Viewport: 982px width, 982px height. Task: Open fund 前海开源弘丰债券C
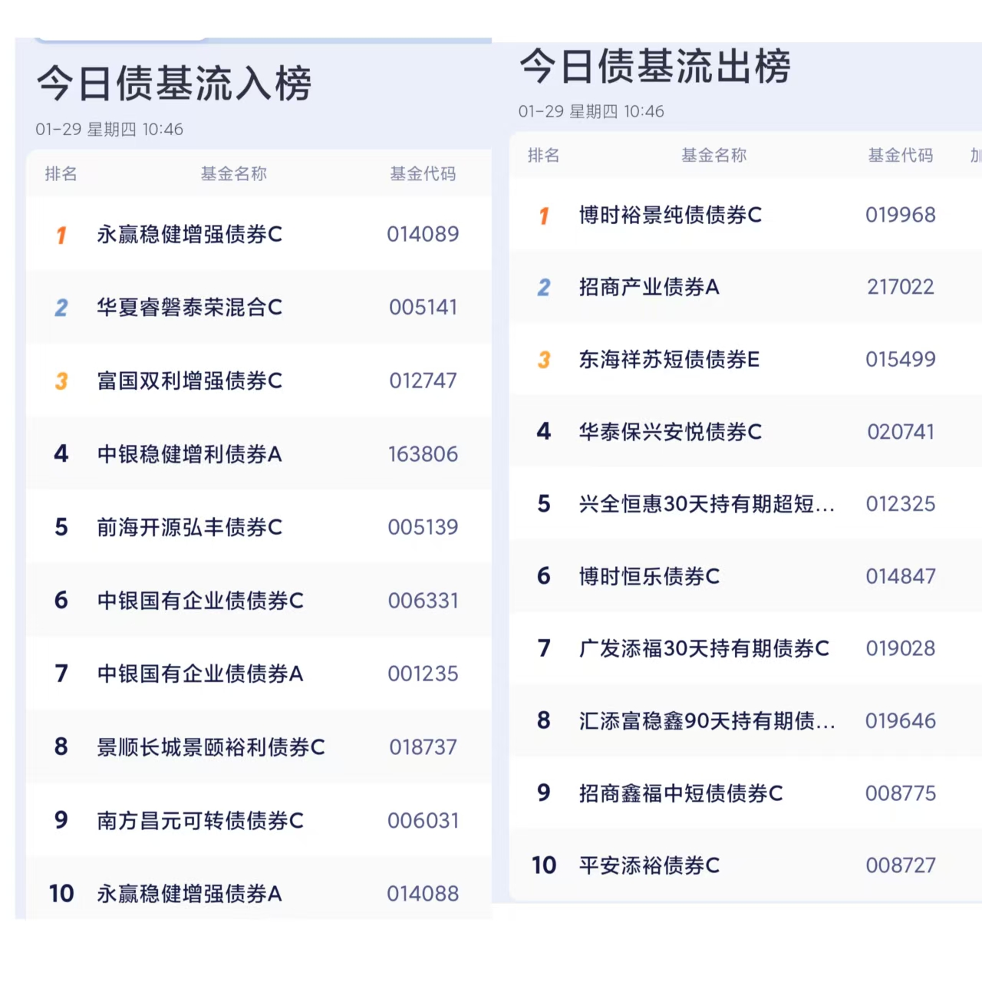click(189, 527)
